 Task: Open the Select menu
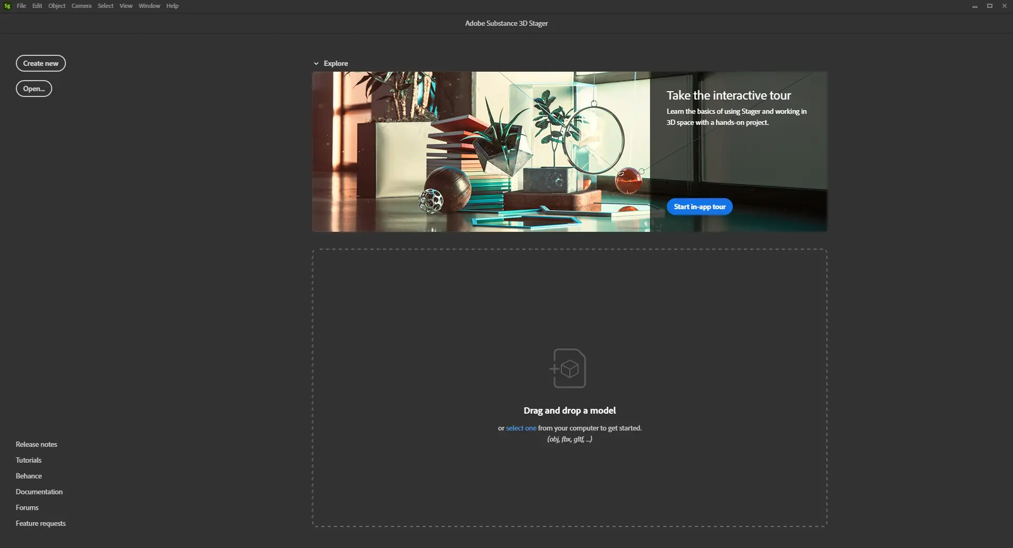(106, 6)
